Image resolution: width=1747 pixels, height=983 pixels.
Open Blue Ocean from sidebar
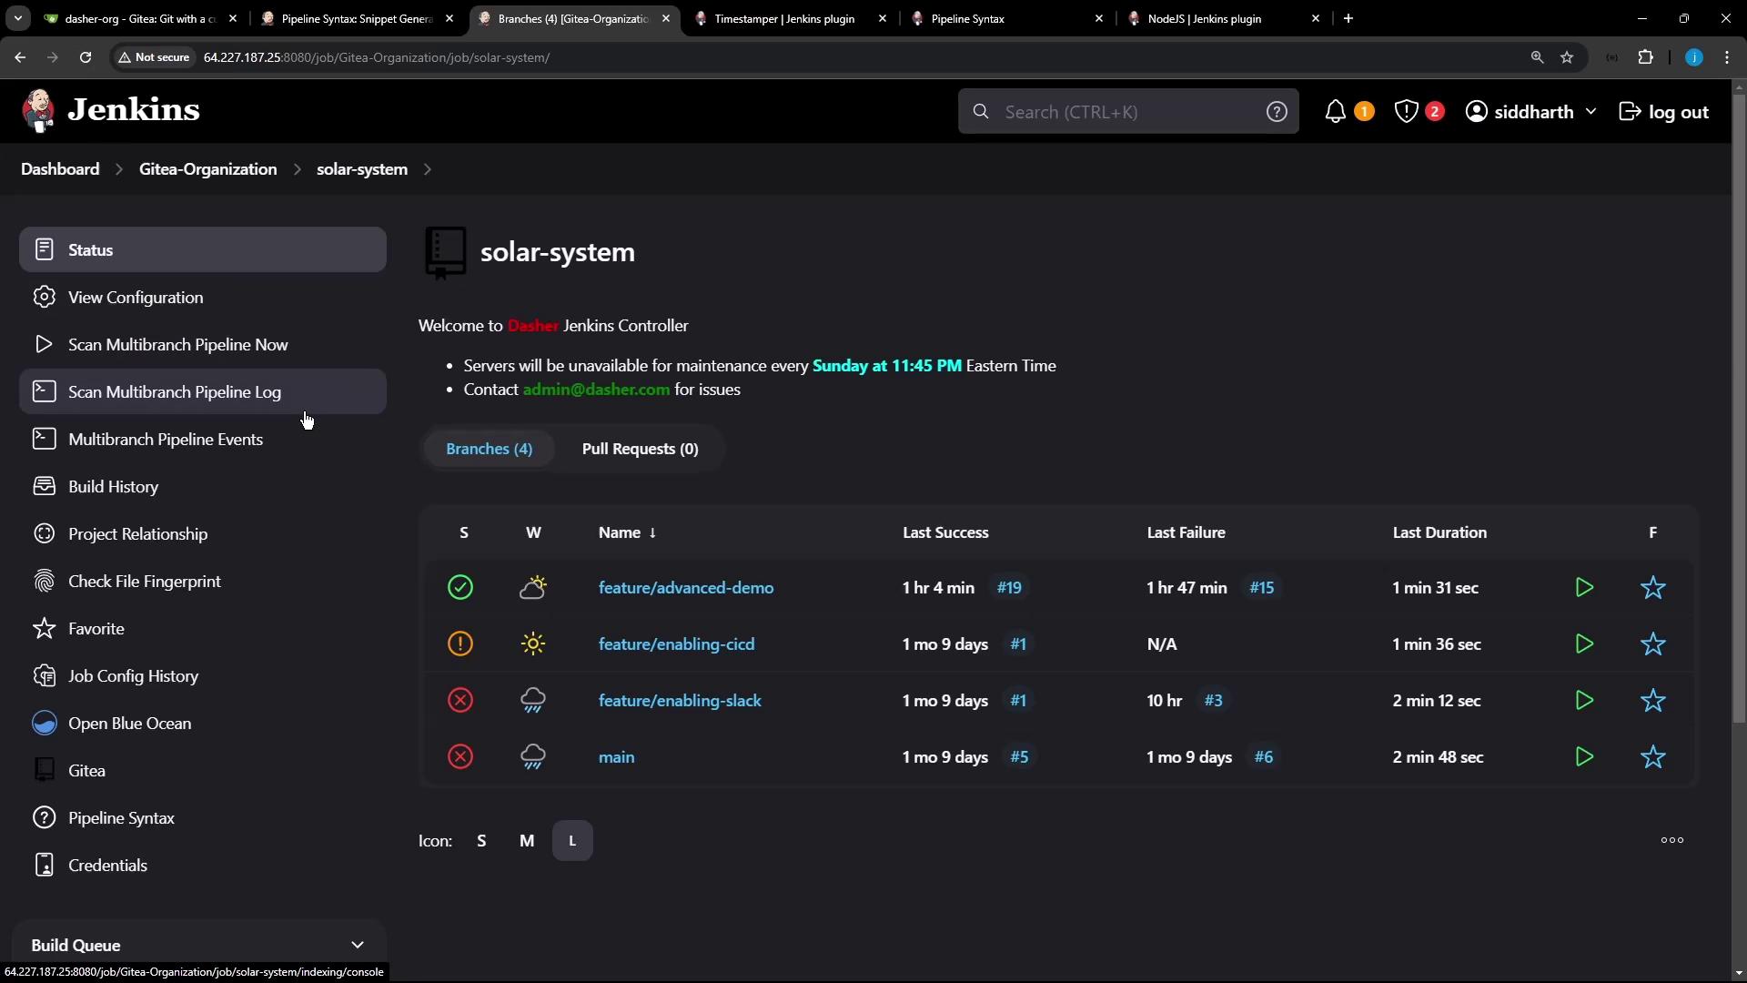(129, 724)
